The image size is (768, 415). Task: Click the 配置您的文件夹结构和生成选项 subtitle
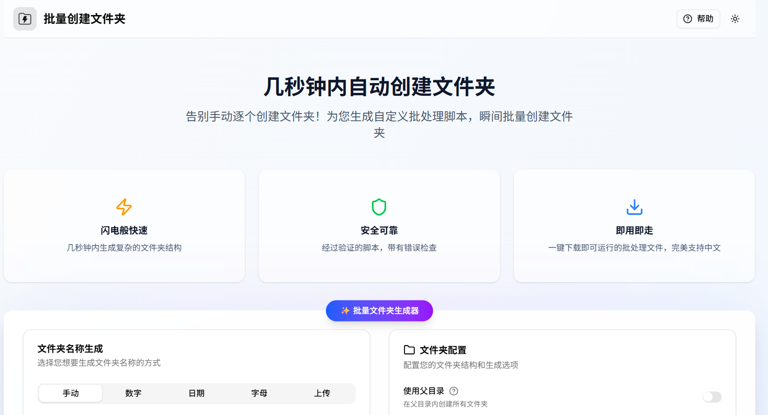(461, 365)
